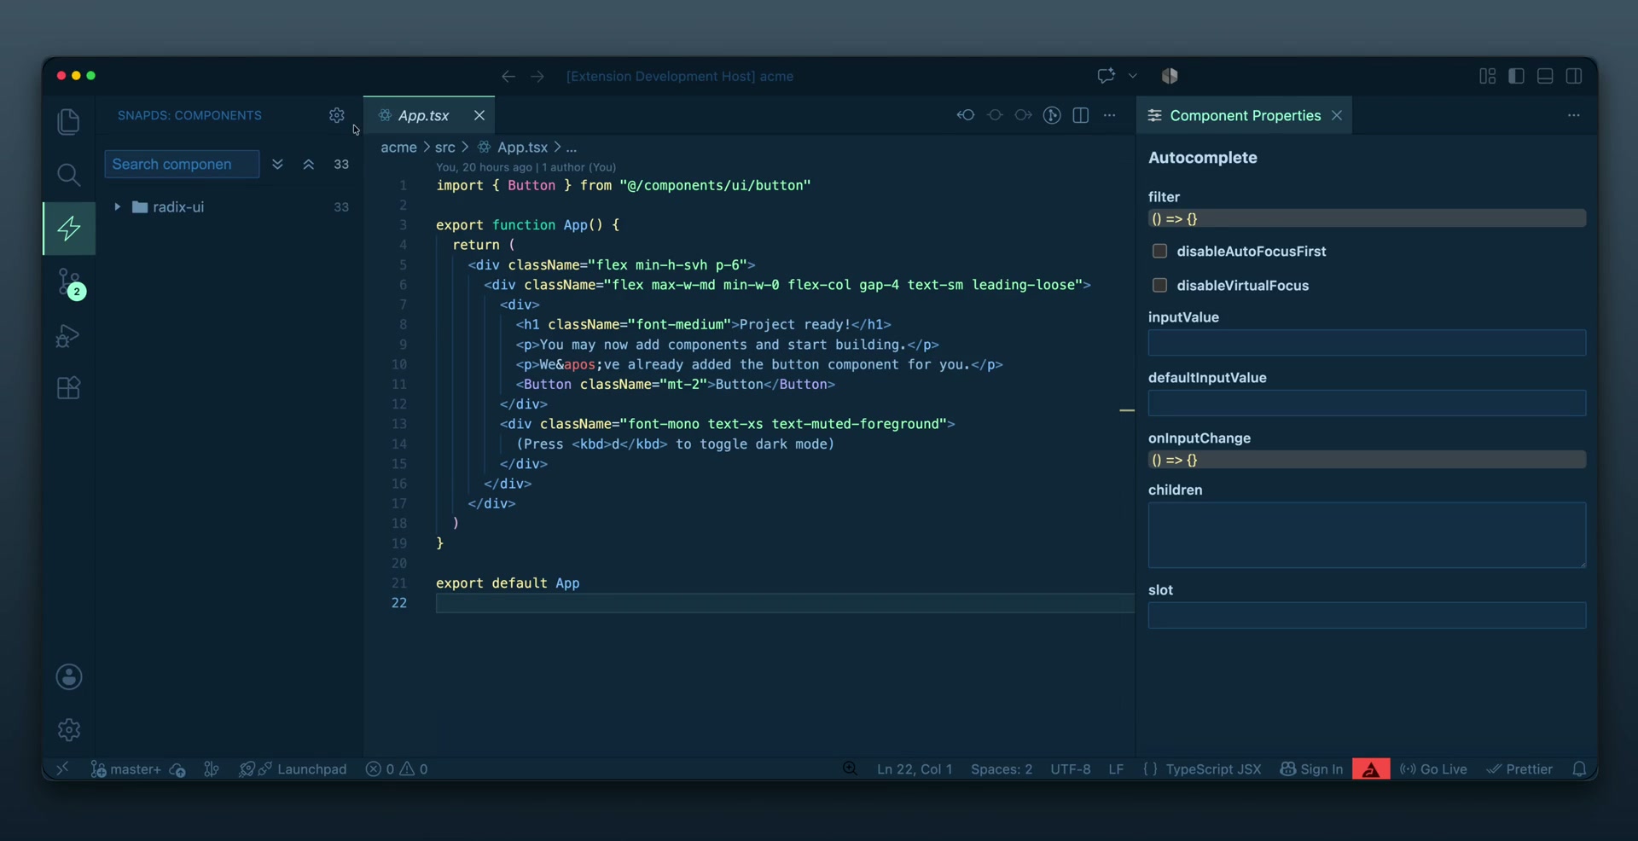Toggle the secondary side bar
1638x841 pixels.
(x=1574, y=76)
